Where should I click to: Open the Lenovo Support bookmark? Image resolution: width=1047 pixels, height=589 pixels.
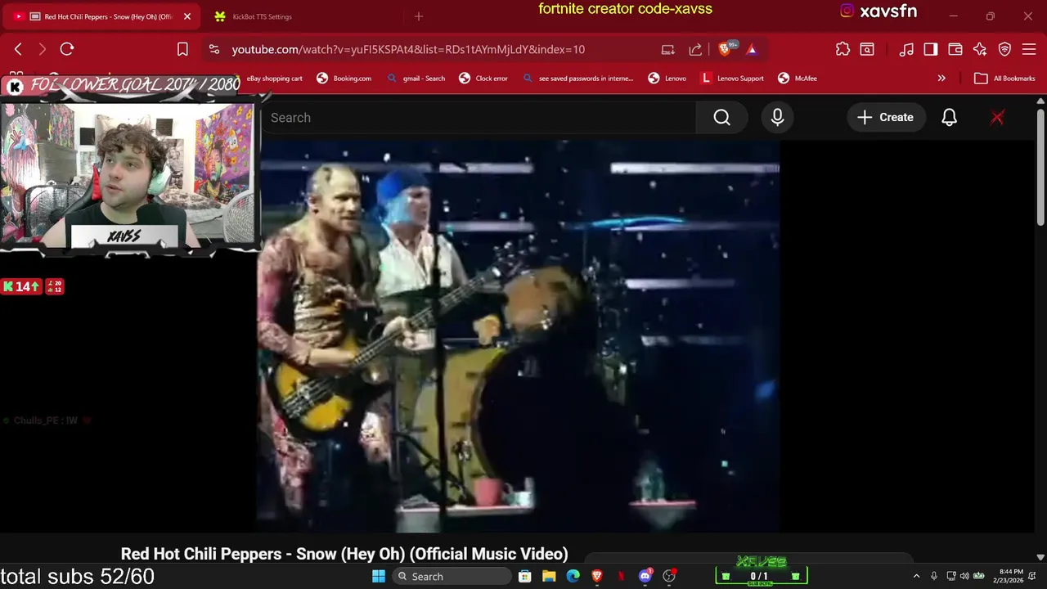click(x=732, y=79)
